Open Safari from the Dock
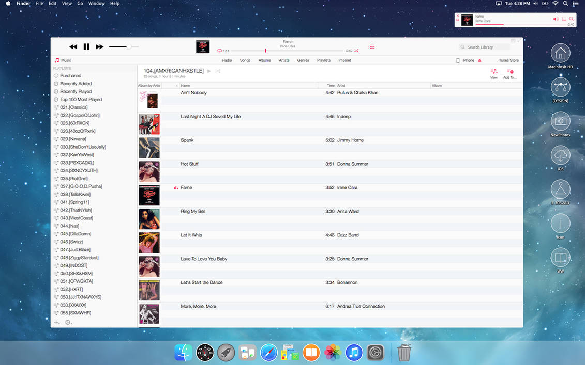 tap(268, 352)
